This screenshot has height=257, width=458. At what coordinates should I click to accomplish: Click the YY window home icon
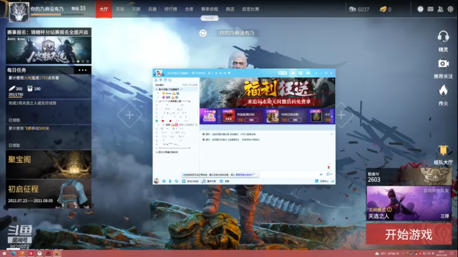point(293,73)
